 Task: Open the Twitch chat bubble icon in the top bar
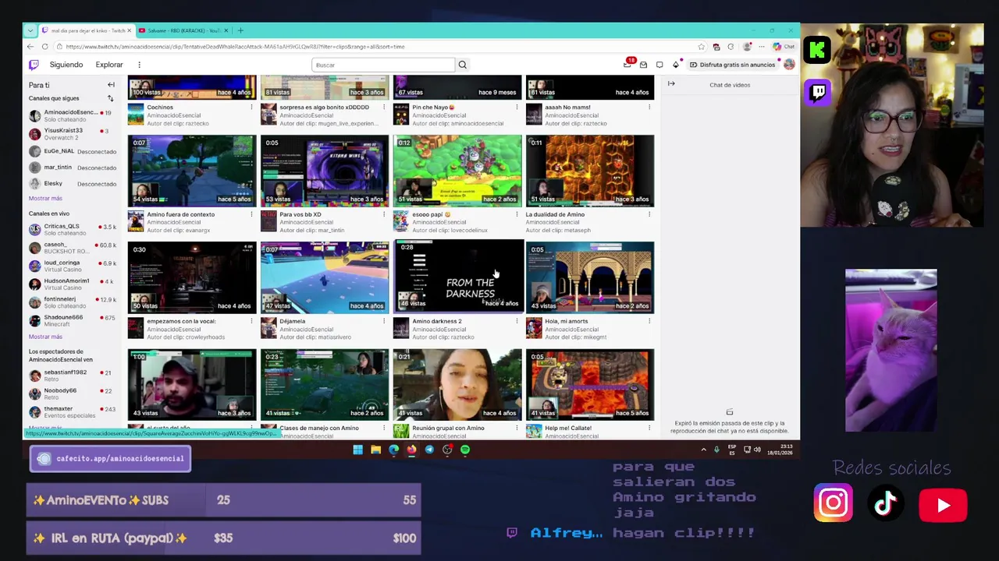pyautogui.click(x=659, y=65)
